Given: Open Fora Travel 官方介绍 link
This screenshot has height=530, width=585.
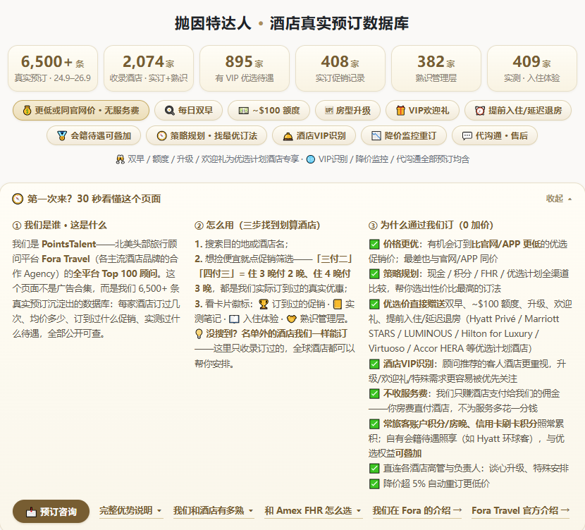Looking at the screenshot, I should tap(520, 510).
